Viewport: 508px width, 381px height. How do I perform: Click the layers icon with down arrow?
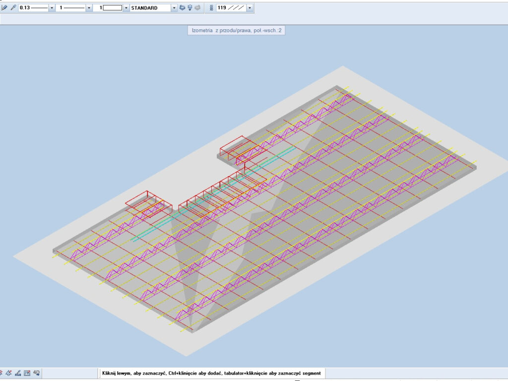pos(190,8)
